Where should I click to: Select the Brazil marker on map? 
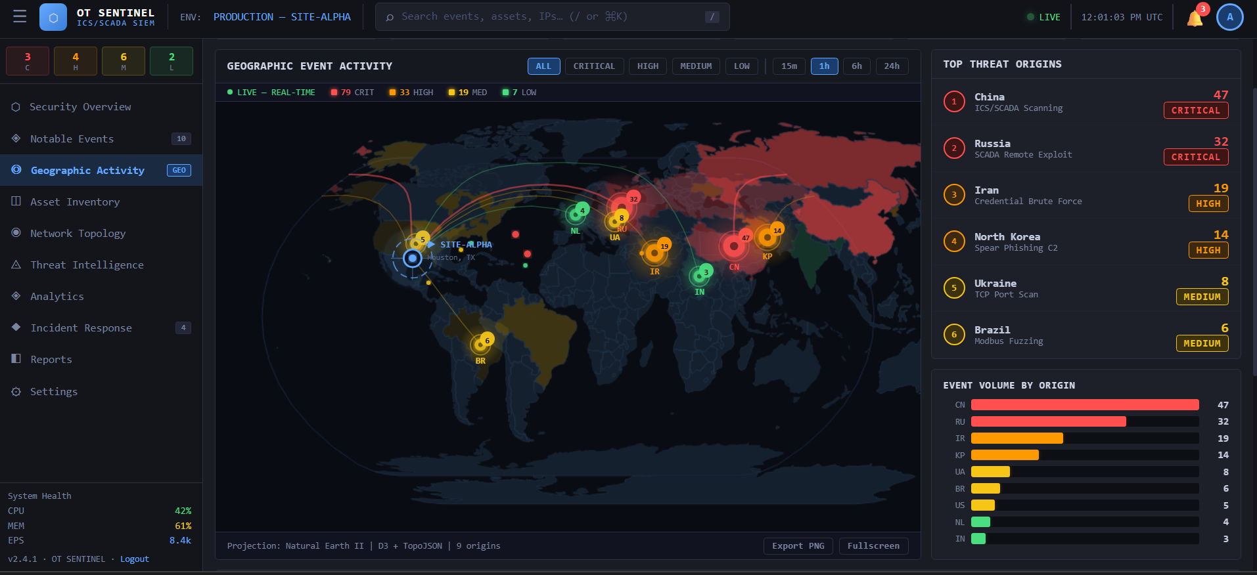[480, 345]
